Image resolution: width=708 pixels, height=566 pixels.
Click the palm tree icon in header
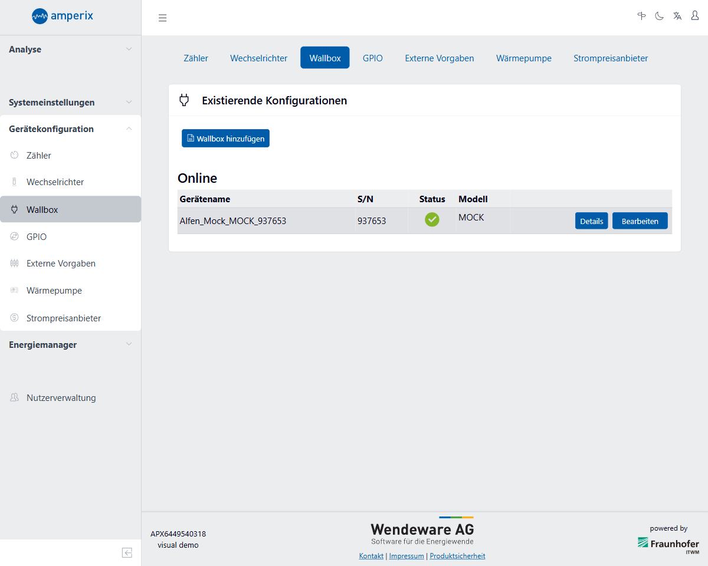coord(641,16)
